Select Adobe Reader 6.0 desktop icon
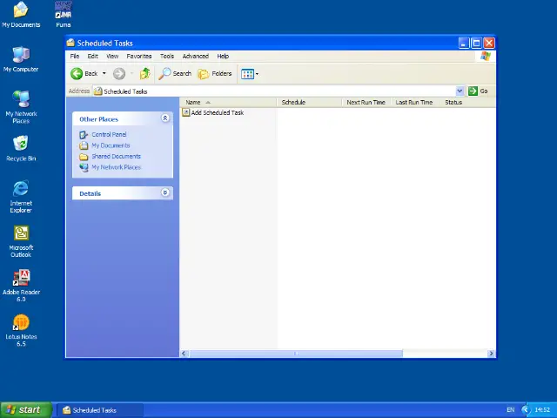 [21, 286]
